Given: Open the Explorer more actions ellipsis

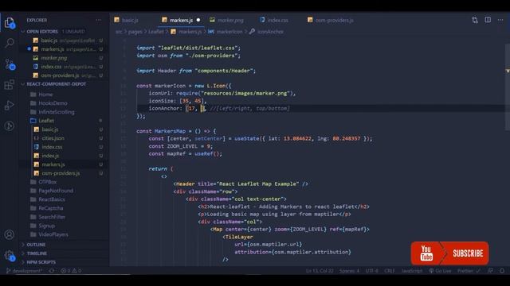Looking at the screenshot, I should 99,20.
